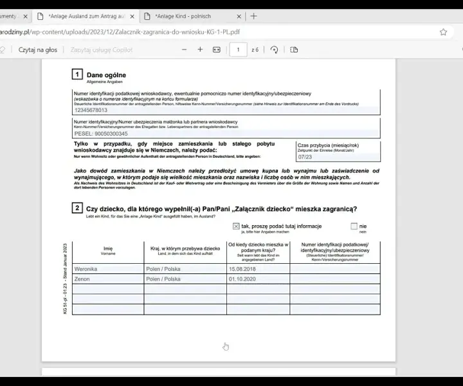Image resolution: width=463 pixels, height=386 pixels.
Task: Add this page to favorites
Action: (x=443, y=32)
